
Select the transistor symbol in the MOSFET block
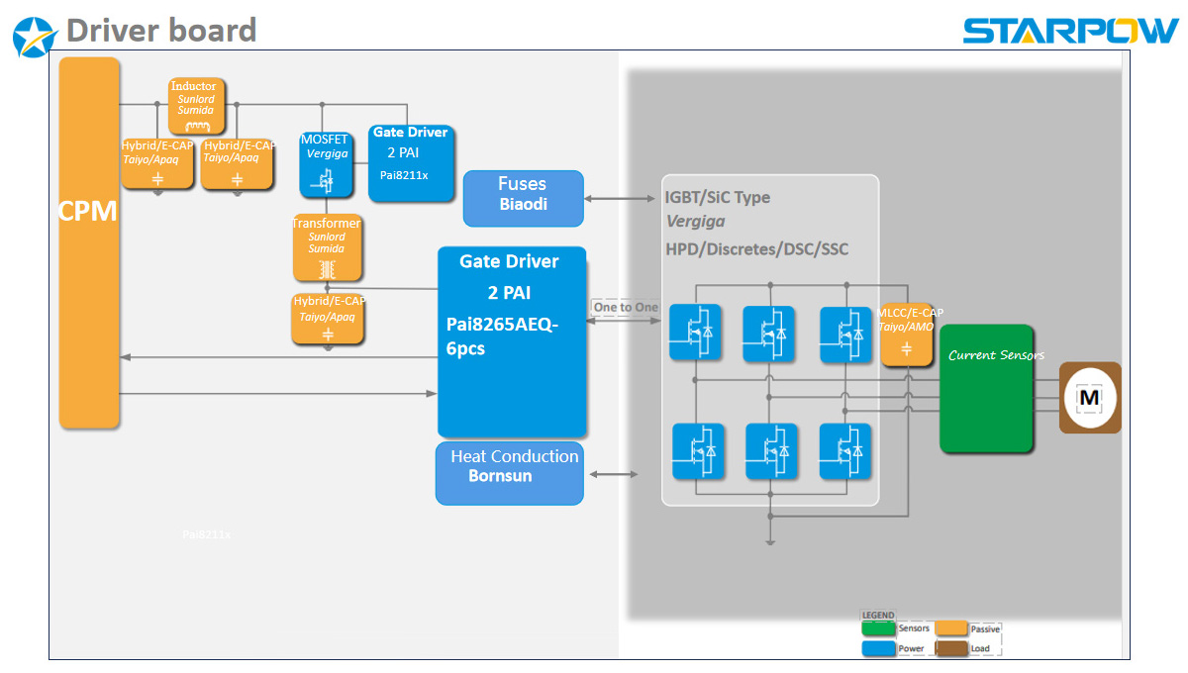tap(326, 180)
